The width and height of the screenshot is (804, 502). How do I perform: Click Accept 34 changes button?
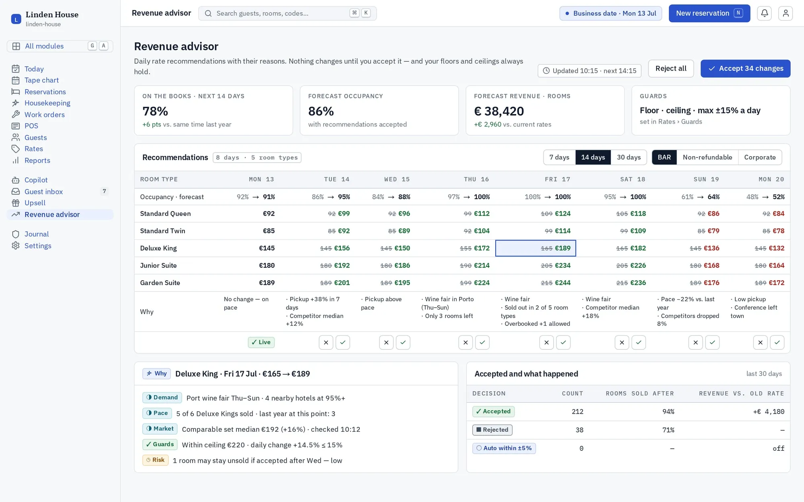tap(745, 69)
